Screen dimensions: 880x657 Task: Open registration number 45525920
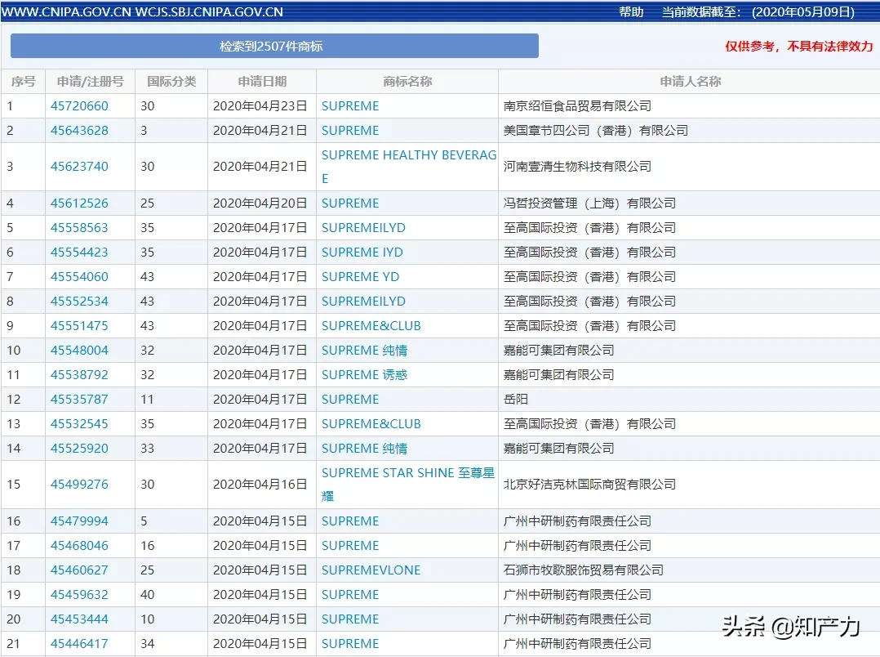point(79,449)
